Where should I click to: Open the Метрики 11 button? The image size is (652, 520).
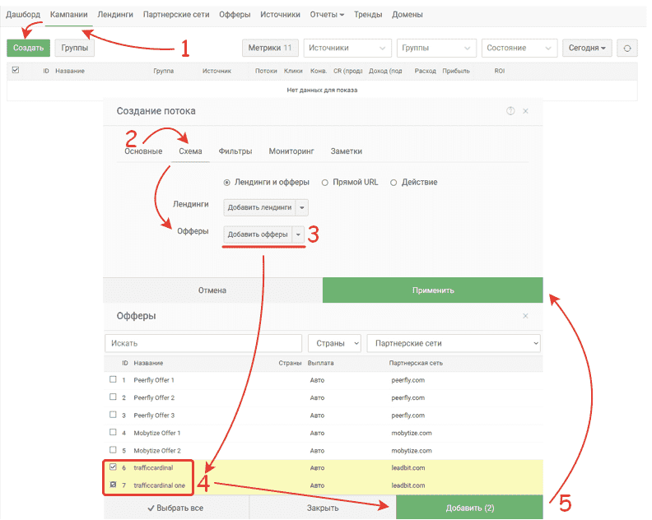point(270,49)
